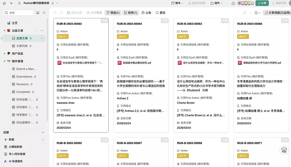Viewport: 291px width, 167px height.
Task: Open the 清晨起床的热力学与动力学研究.pdf attachment
Action: pos(260,63)
